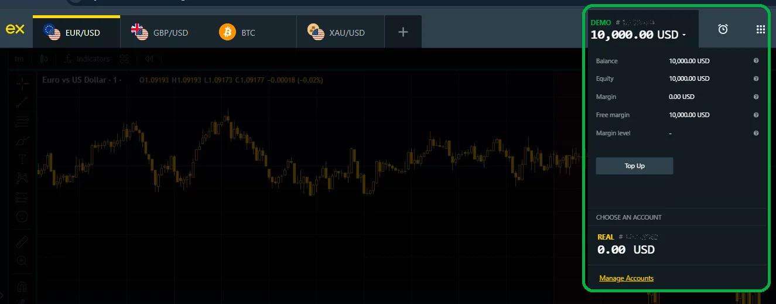The width and height of the screenshot is (776, 304).
Task: Open the Indicators menu in chart toolbar
Action: click(88, 59)
